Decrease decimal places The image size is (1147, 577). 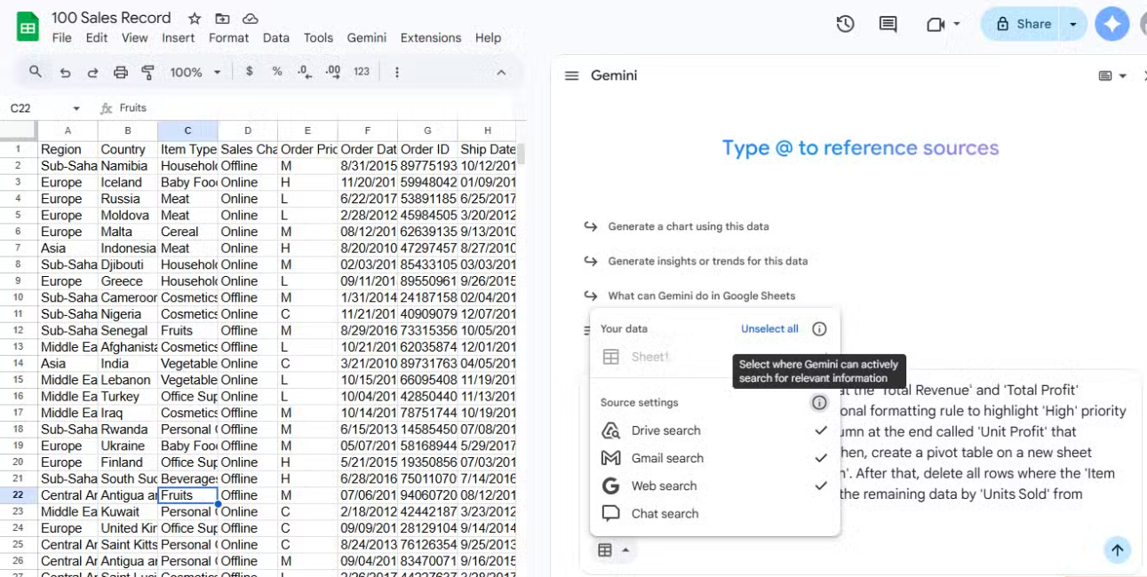click(305, 72)
